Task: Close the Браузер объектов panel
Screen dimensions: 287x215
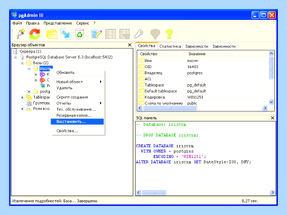Action: pos(130,45)
